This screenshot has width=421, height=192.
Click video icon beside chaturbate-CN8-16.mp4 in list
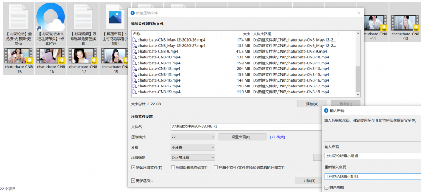[135, 80]
